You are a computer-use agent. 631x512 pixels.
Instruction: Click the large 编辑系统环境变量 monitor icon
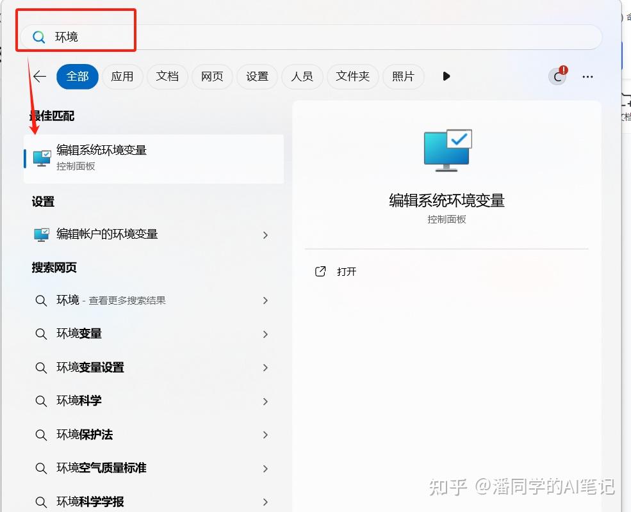click(x=447, y=150)
